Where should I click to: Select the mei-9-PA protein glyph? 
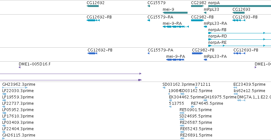pos(175,60)
